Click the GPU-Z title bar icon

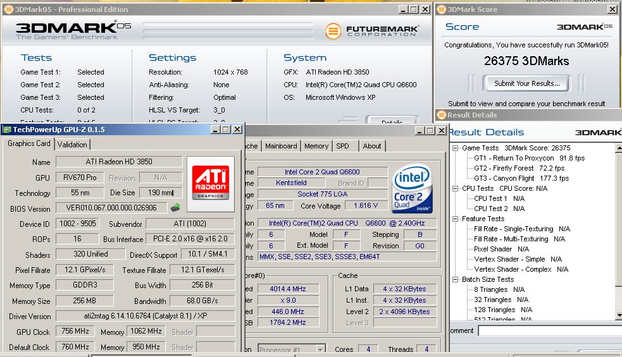click(7, 130)
